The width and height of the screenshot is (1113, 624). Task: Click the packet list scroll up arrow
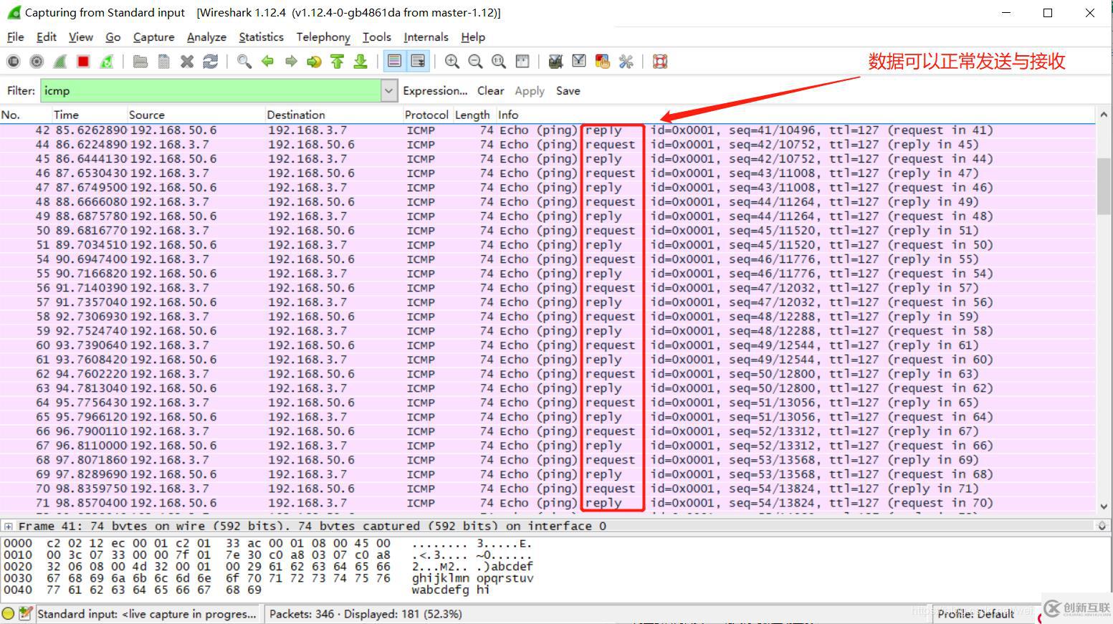pos(1104,115)
